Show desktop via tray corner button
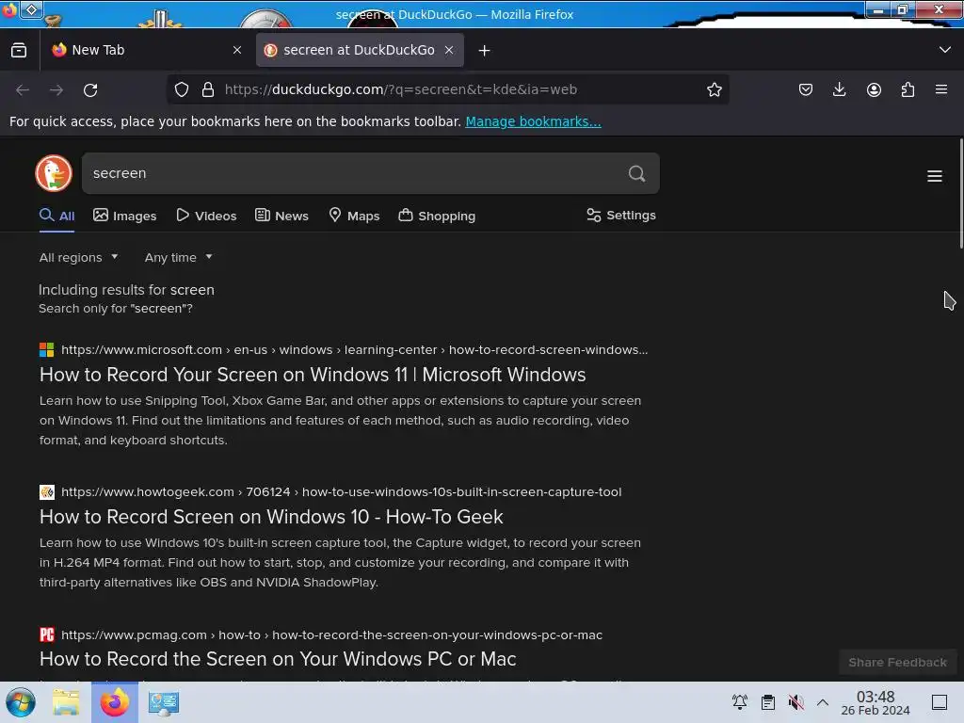This screenshot has height=723, width=964. [940, 702]
